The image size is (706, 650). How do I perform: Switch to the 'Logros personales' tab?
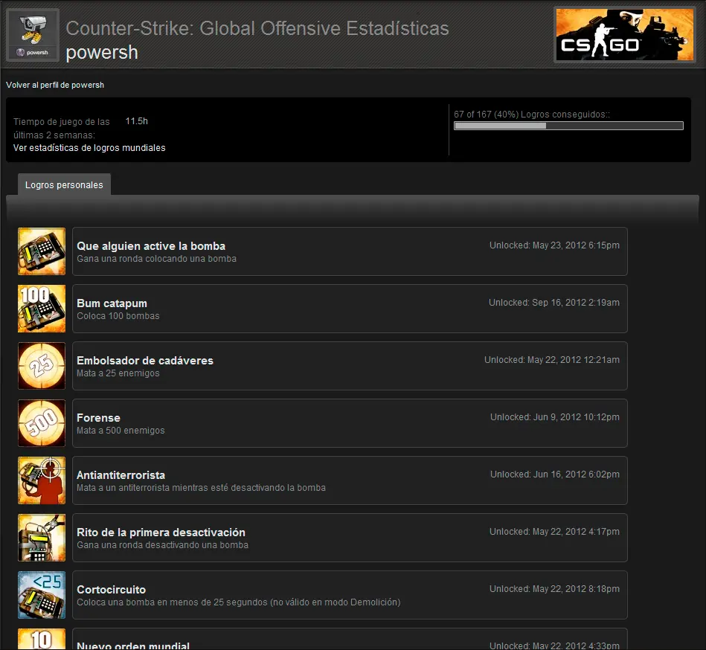tap(63, 185)
